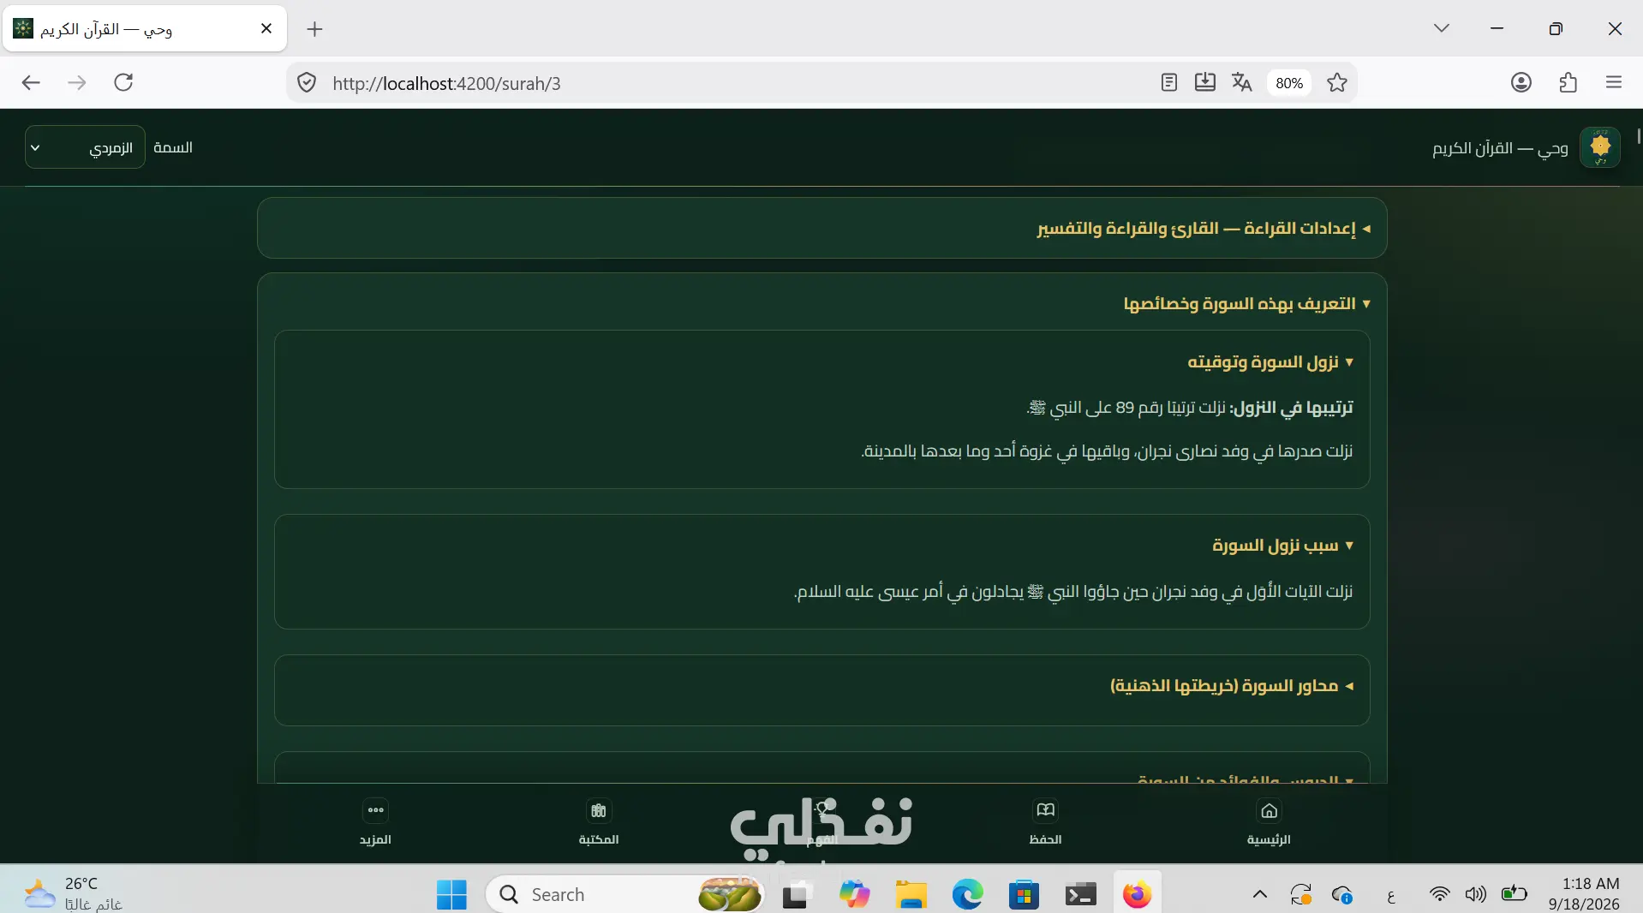Click the translate page icon in address bar
The image size is (1643, 913).
tap(1241, 82)
